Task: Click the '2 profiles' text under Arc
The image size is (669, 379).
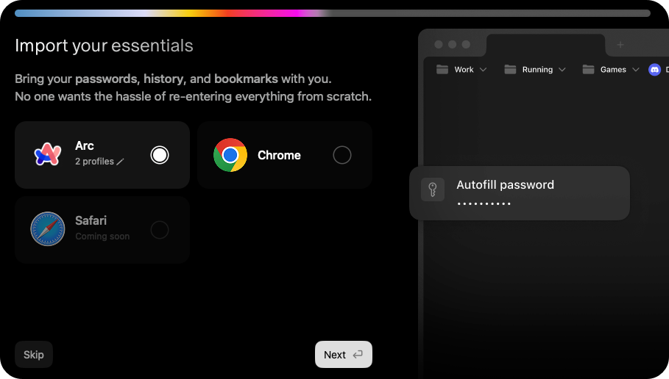Action: pyautogui.click(x=95, y=162)
